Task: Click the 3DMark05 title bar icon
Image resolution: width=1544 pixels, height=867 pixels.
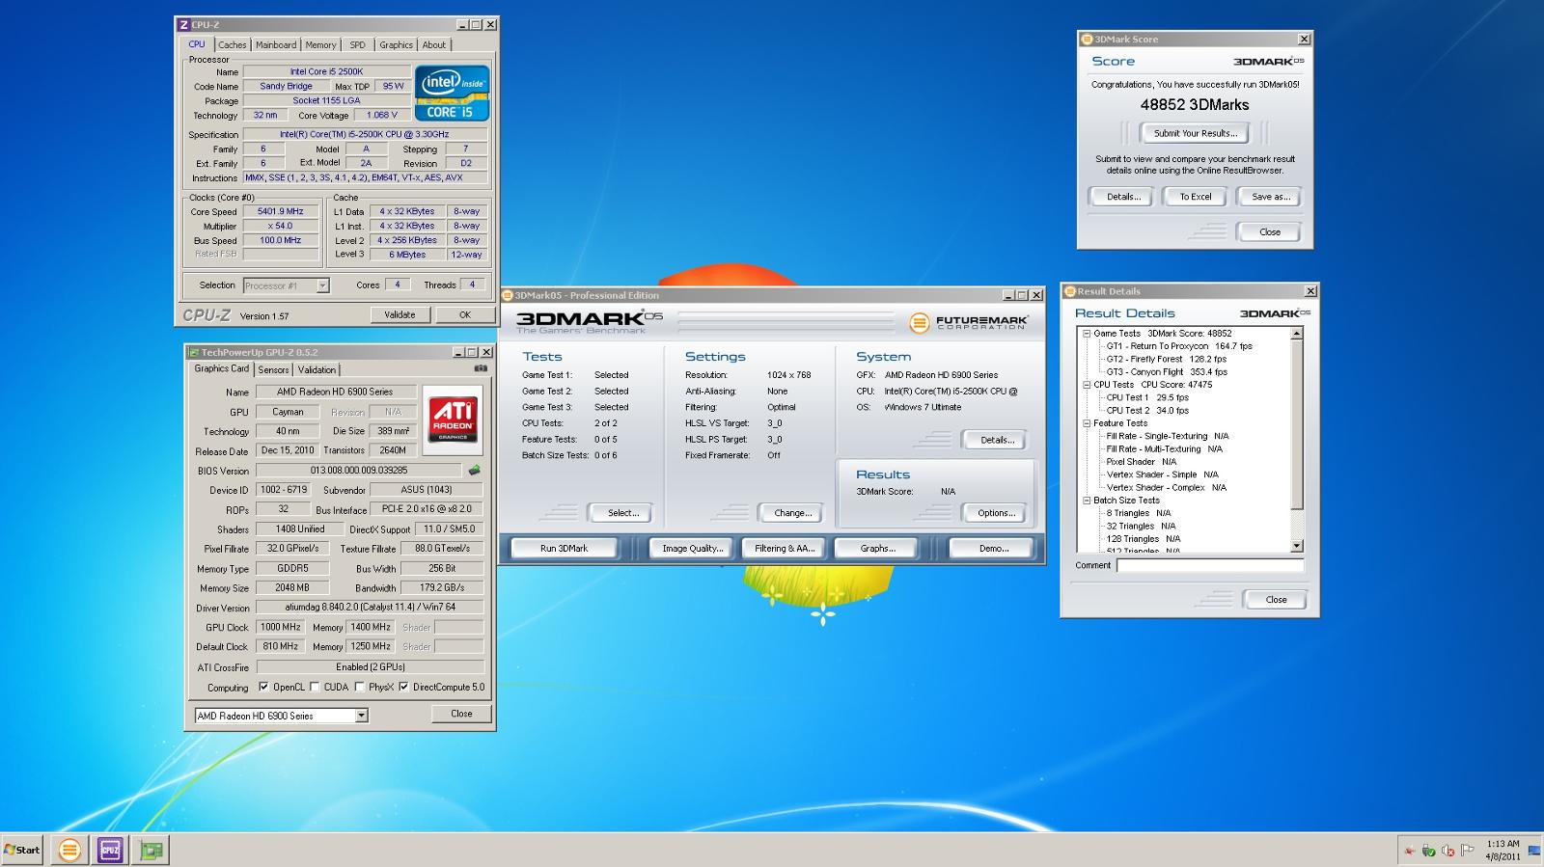Action: (508, 295)
